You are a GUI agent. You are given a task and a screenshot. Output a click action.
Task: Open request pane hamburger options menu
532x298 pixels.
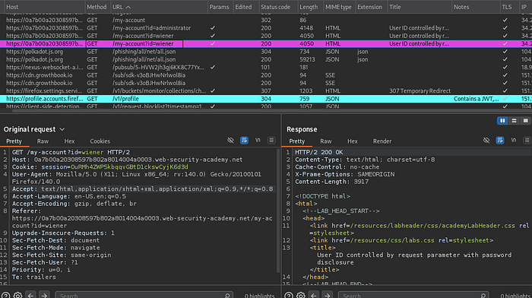click(x=271, y=140)
